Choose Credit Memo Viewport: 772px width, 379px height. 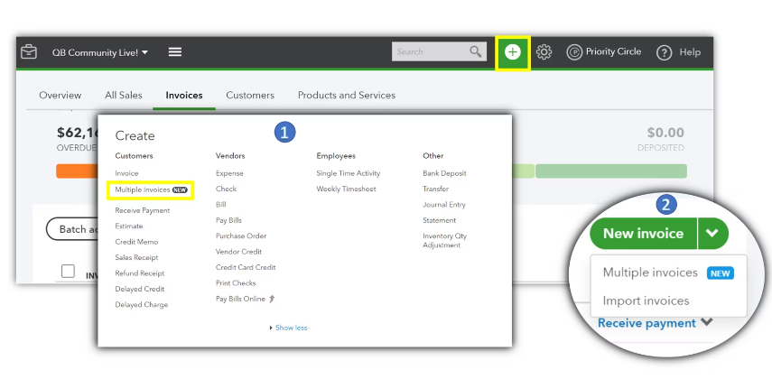[x=136, y=242]
